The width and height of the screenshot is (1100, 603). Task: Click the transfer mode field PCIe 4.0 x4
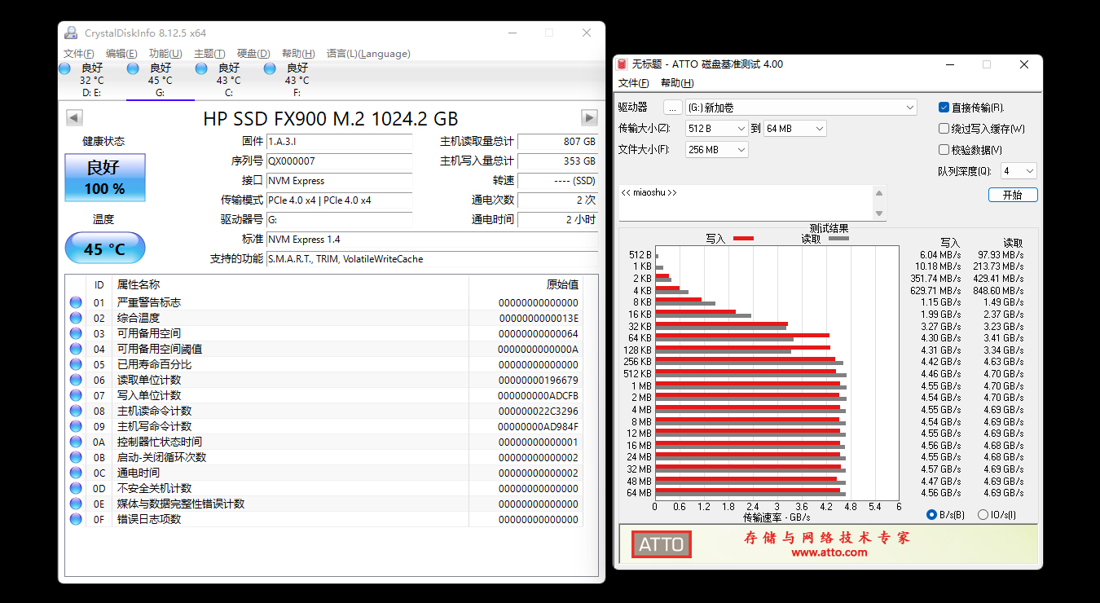tap(339, 200)
